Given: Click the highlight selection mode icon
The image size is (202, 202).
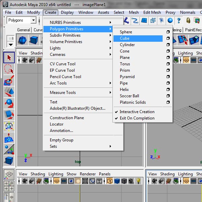Looking at the screenshot, I should point(197,21).
